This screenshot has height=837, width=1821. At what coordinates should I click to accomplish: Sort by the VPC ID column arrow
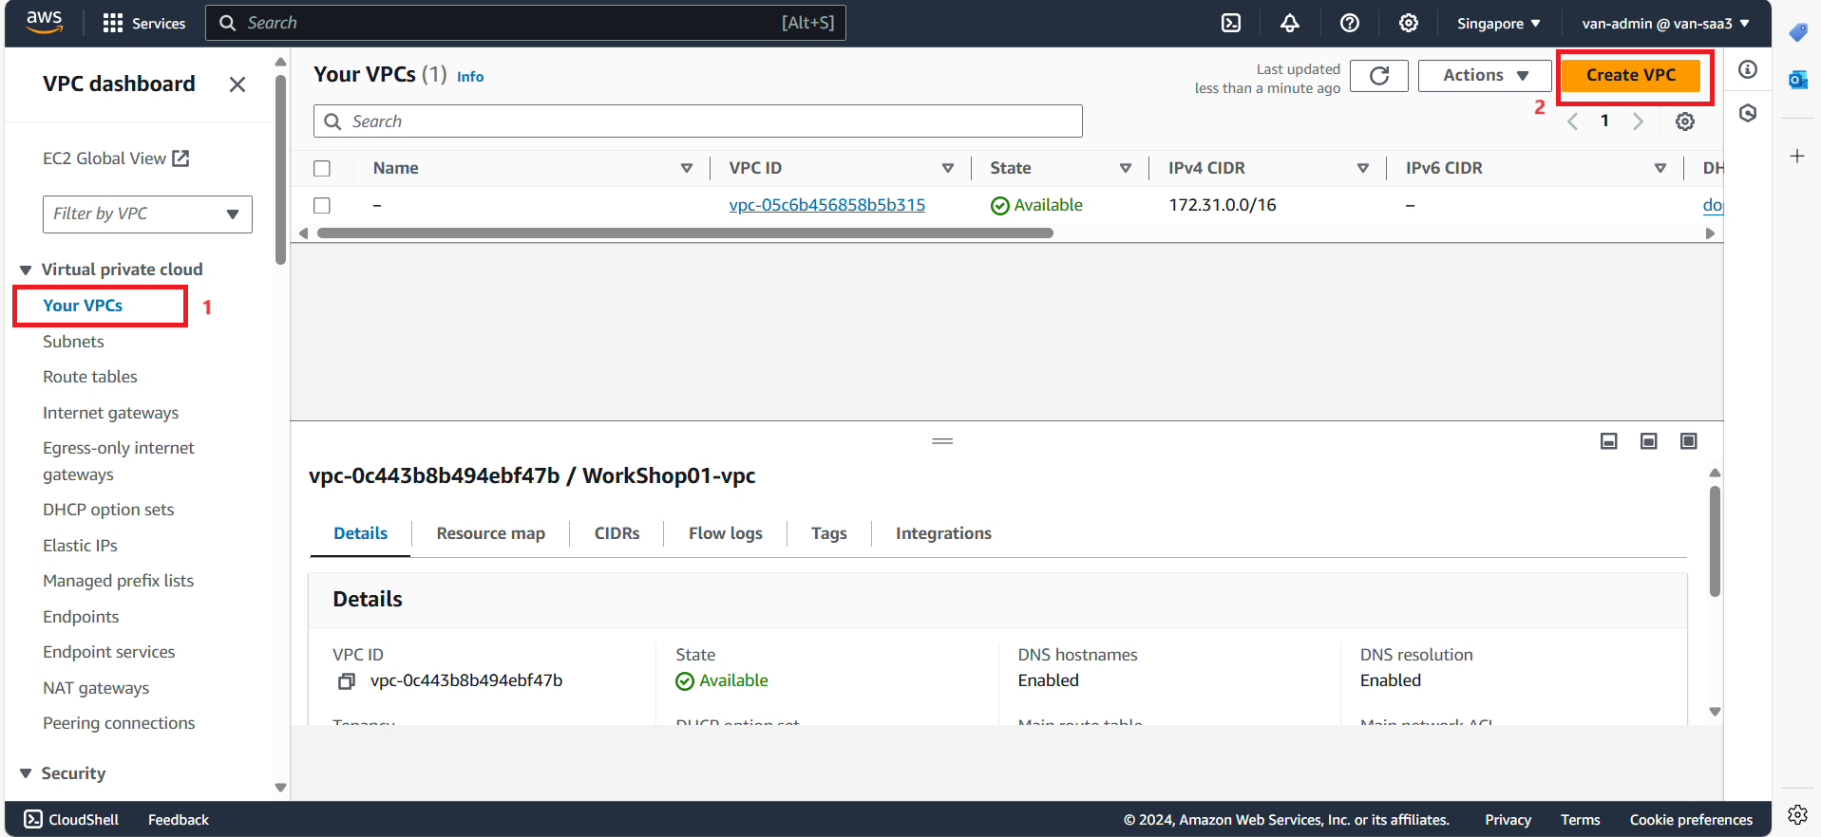(x=947, y=169)
